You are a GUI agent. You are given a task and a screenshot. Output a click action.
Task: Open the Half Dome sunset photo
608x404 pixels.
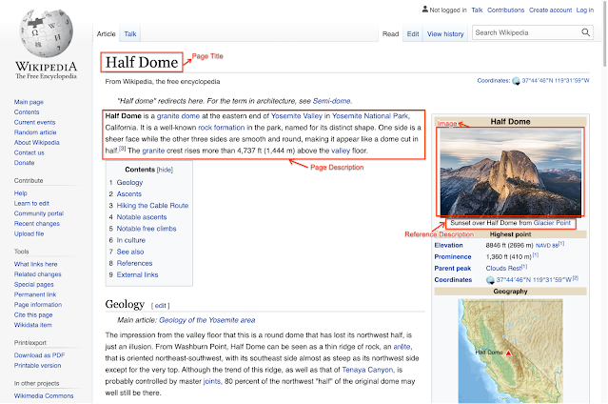(x=510, y=172)
